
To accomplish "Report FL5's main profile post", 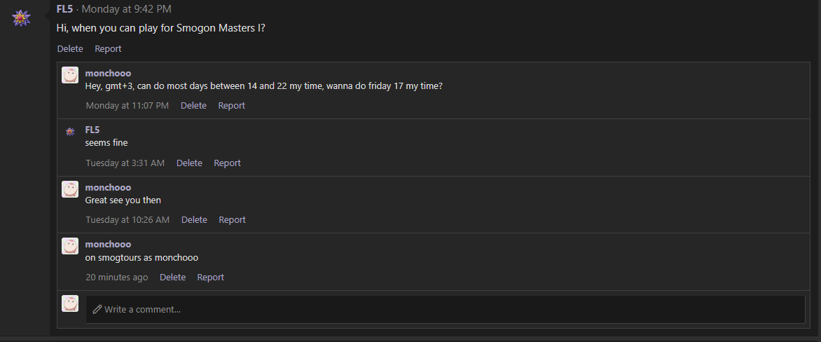I will tap(108, 49).
